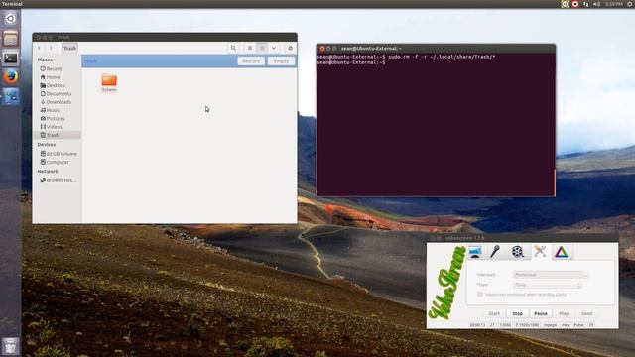Viewport: 635px width, 357px height.
Task: Open Computer under Devices
Action: pyautogui.click(x=55, y=162)
